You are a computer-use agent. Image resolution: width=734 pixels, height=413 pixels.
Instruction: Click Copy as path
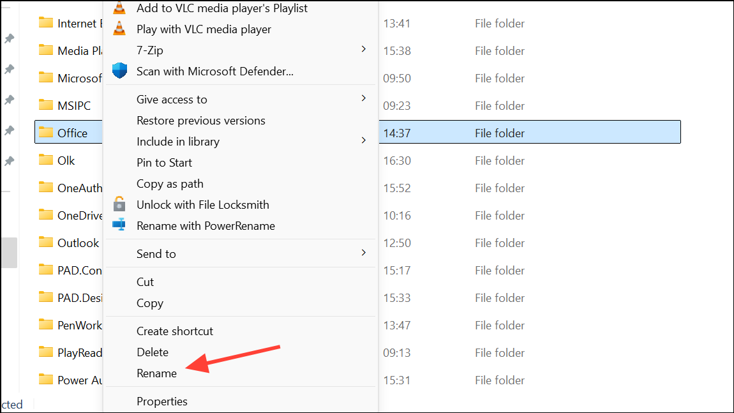169,183
